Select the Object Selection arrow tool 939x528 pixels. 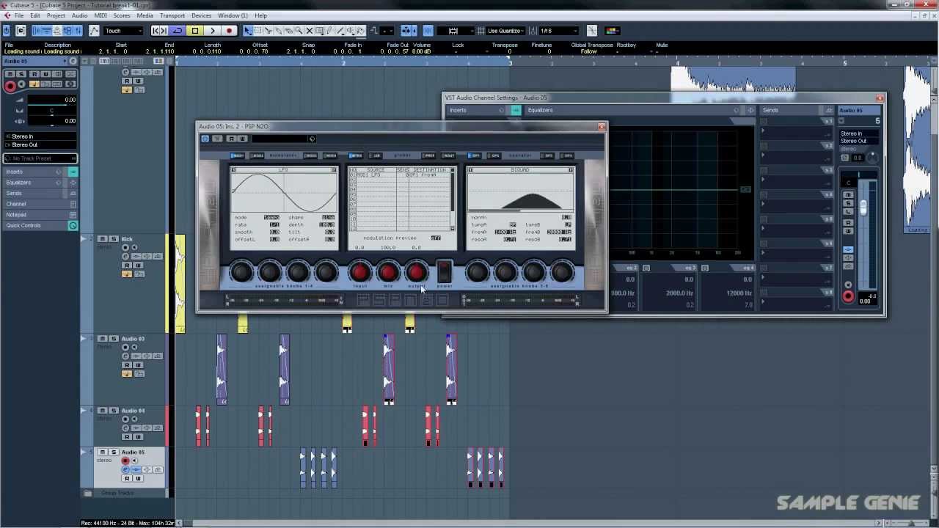tap(247, 31)
